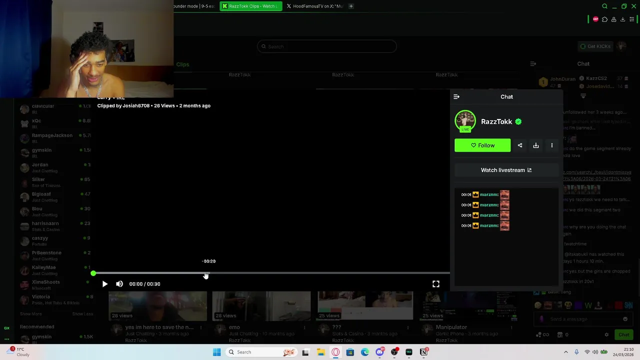Open the browser extensions cube icon
This screenshot has height=360, width=640.
(604, 19)
